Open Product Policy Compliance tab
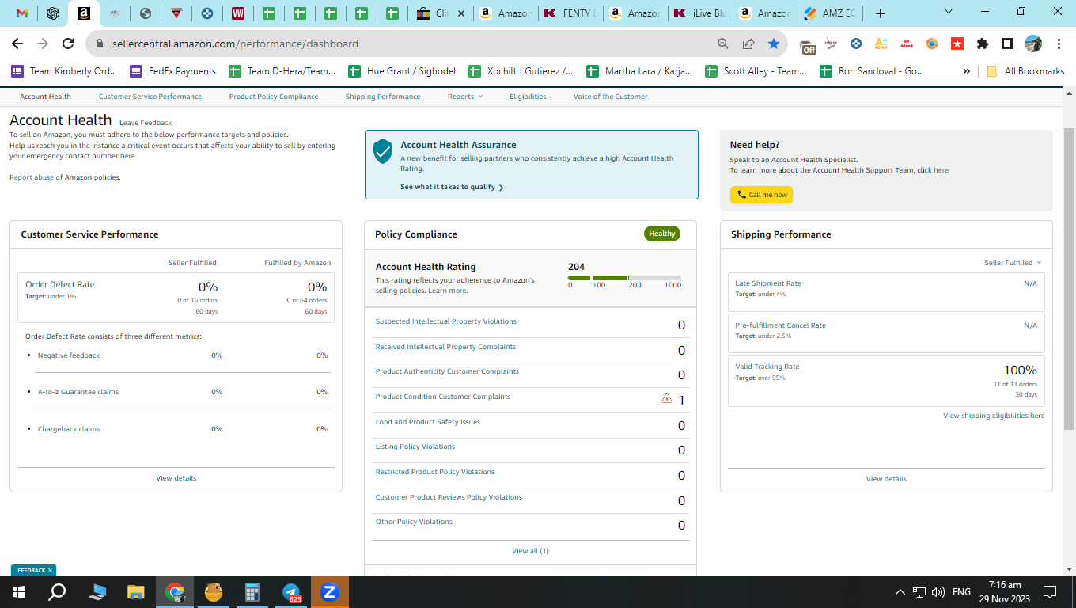The height and width of the screenshot is (608, 1076). (x=274, y=97)
